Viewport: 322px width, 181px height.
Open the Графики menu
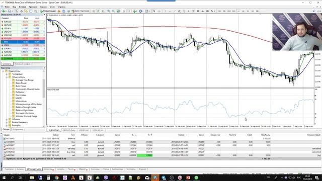[33, 7]
